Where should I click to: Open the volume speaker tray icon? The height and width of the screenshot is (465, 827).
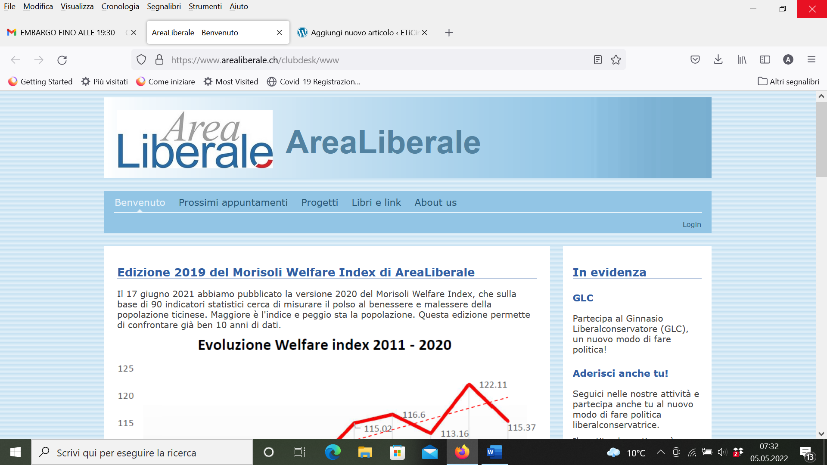pyautogui.click(x=722, y=452)
